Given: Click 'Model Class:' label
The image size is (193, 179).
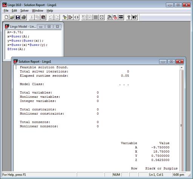Looking at the screenshot, I should click(x=32, y=84).
